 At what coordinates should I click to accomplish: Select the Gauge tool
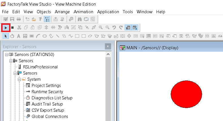pyautogui.click(x=220, y=36)
